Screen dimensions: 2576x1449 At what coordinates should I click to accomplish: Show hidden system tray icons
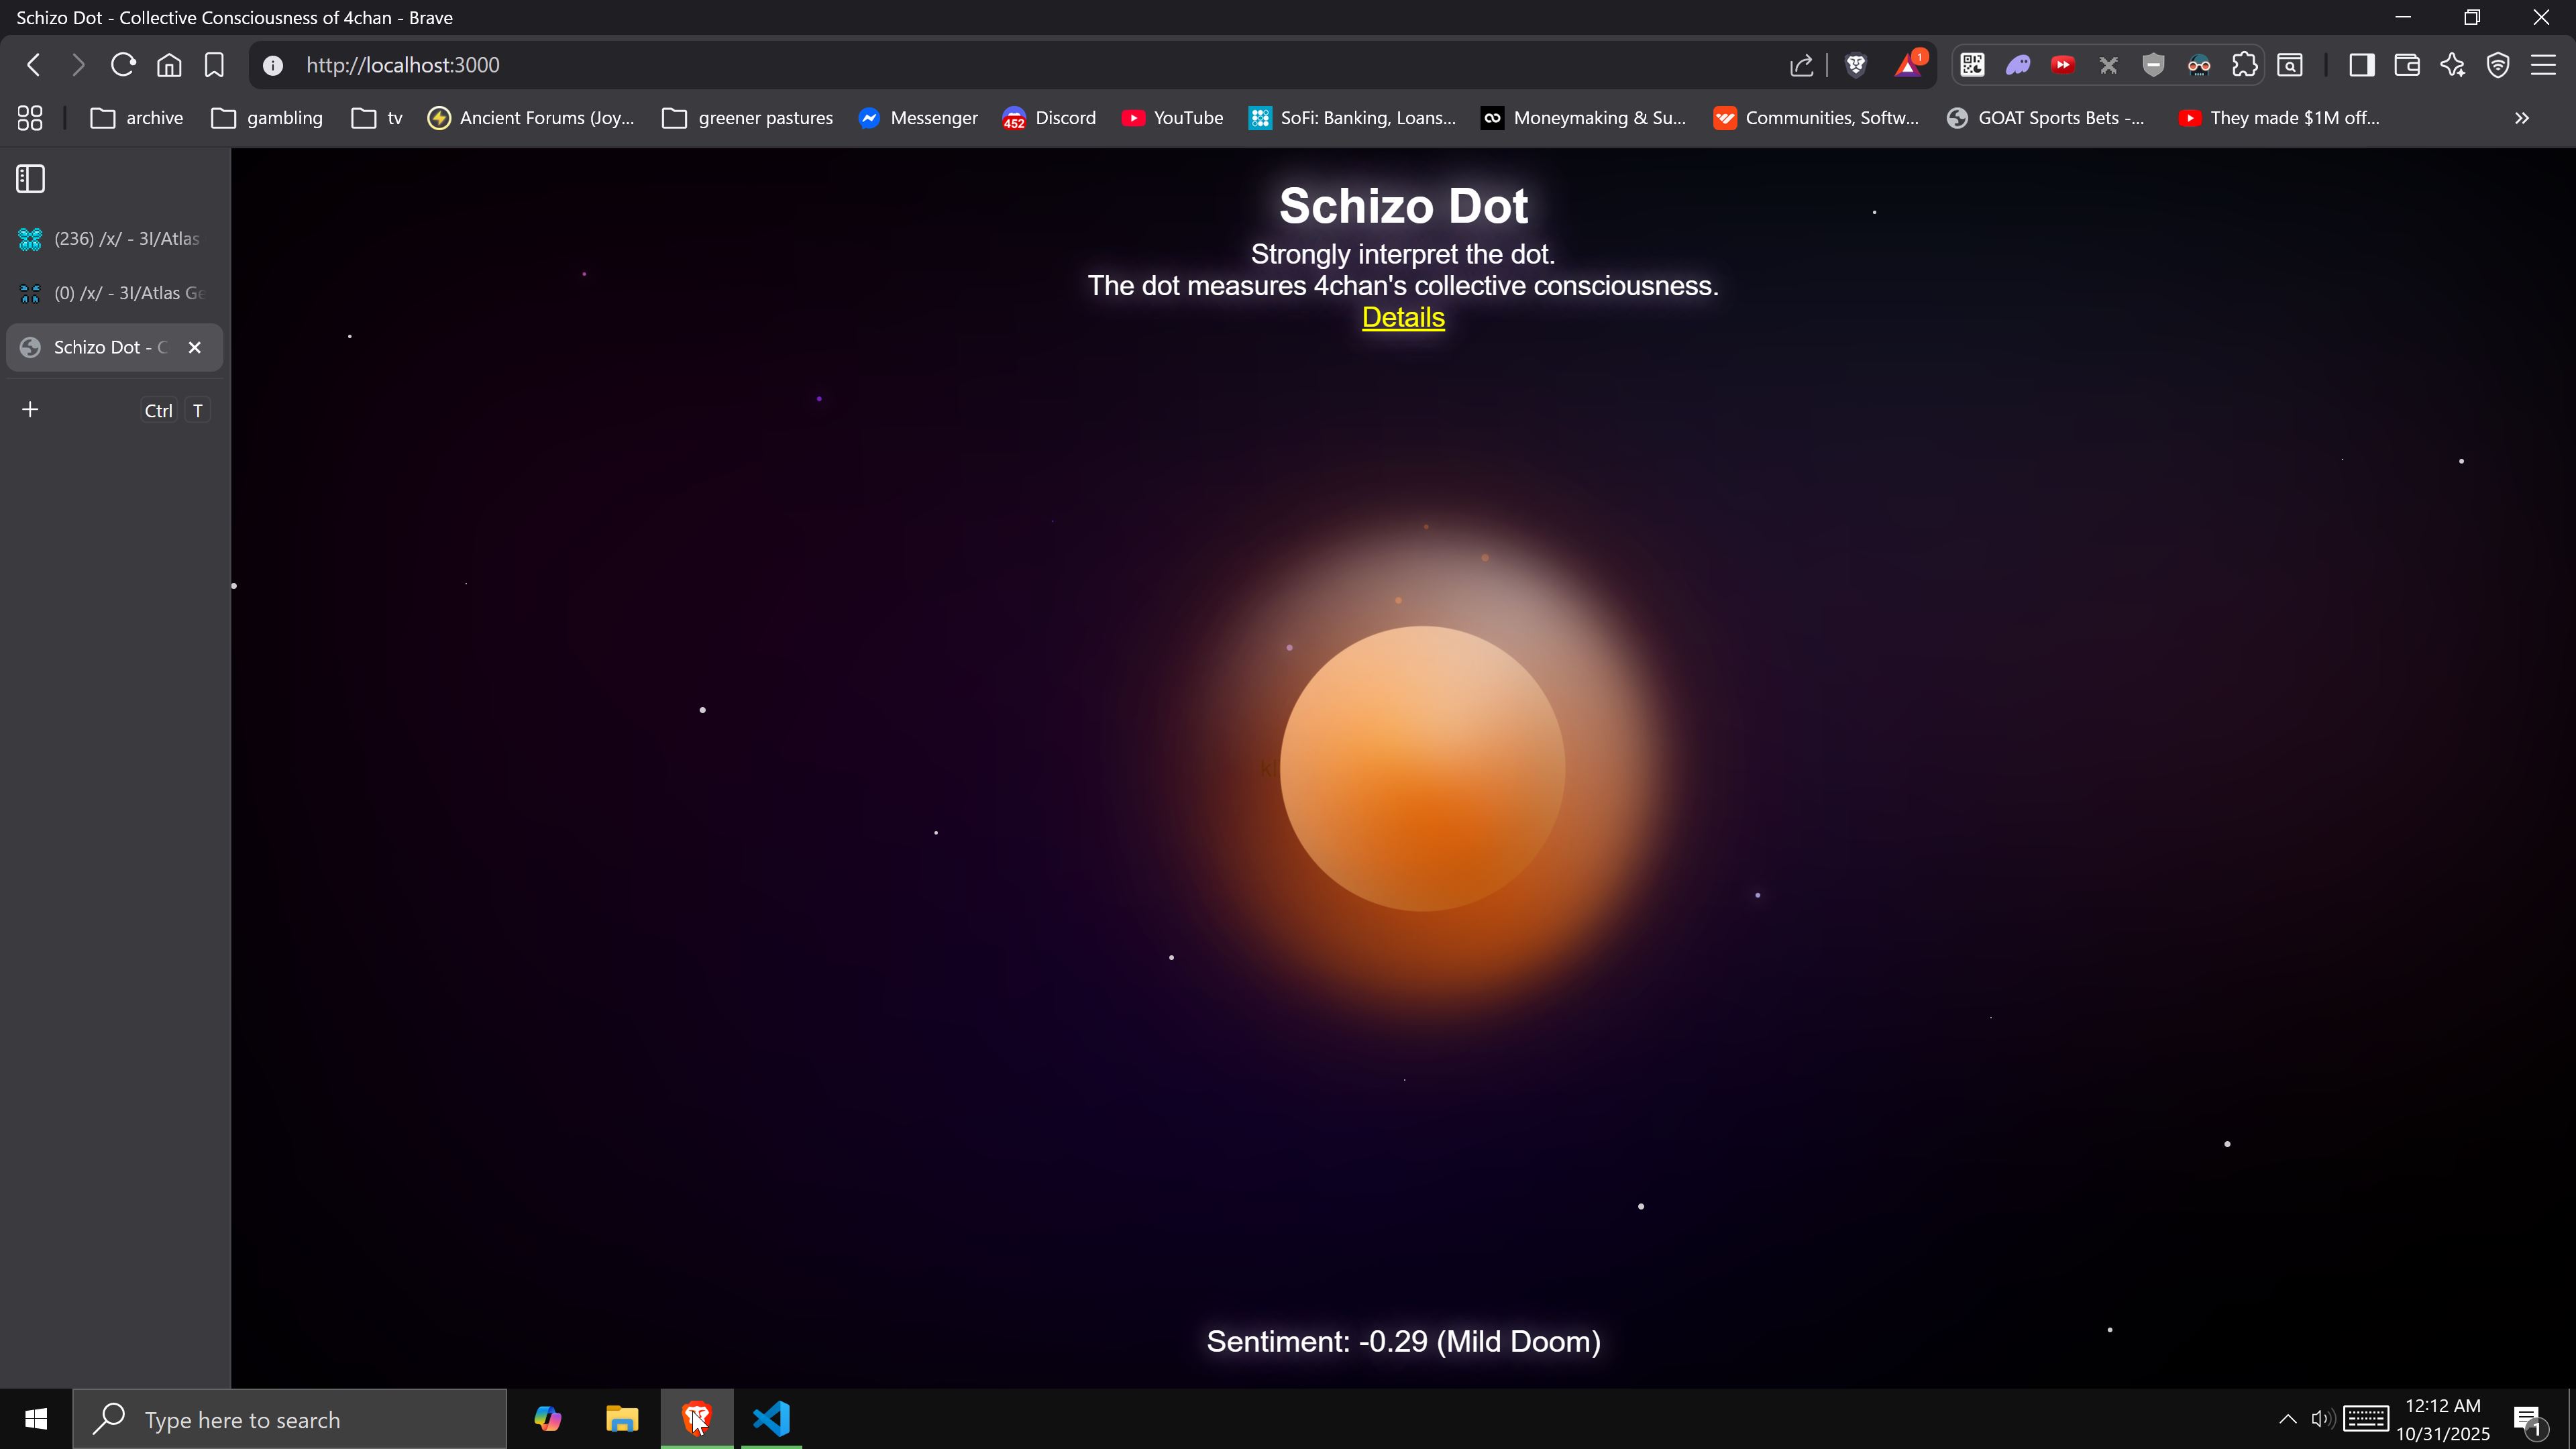pos(2287,1418)
